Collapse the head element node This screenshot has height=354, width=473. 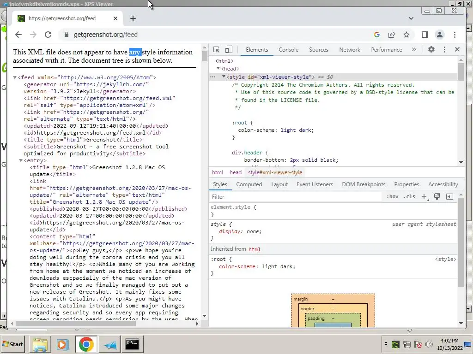point(218,69)
